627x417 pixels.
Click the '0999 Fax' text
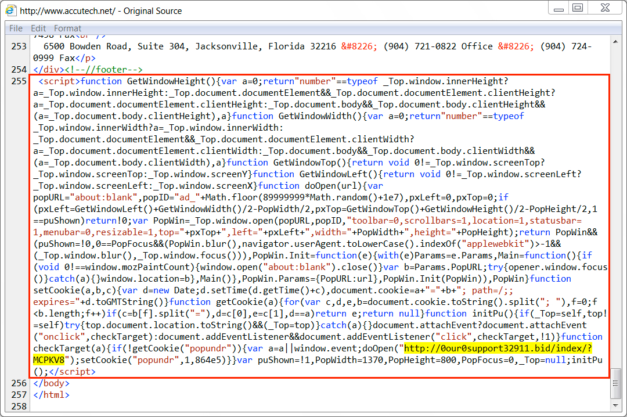tap(54, 58)
